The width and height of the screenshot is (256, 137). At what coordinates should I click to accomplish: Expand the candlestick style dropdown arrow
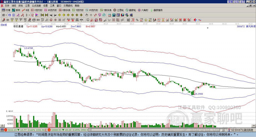29,15
